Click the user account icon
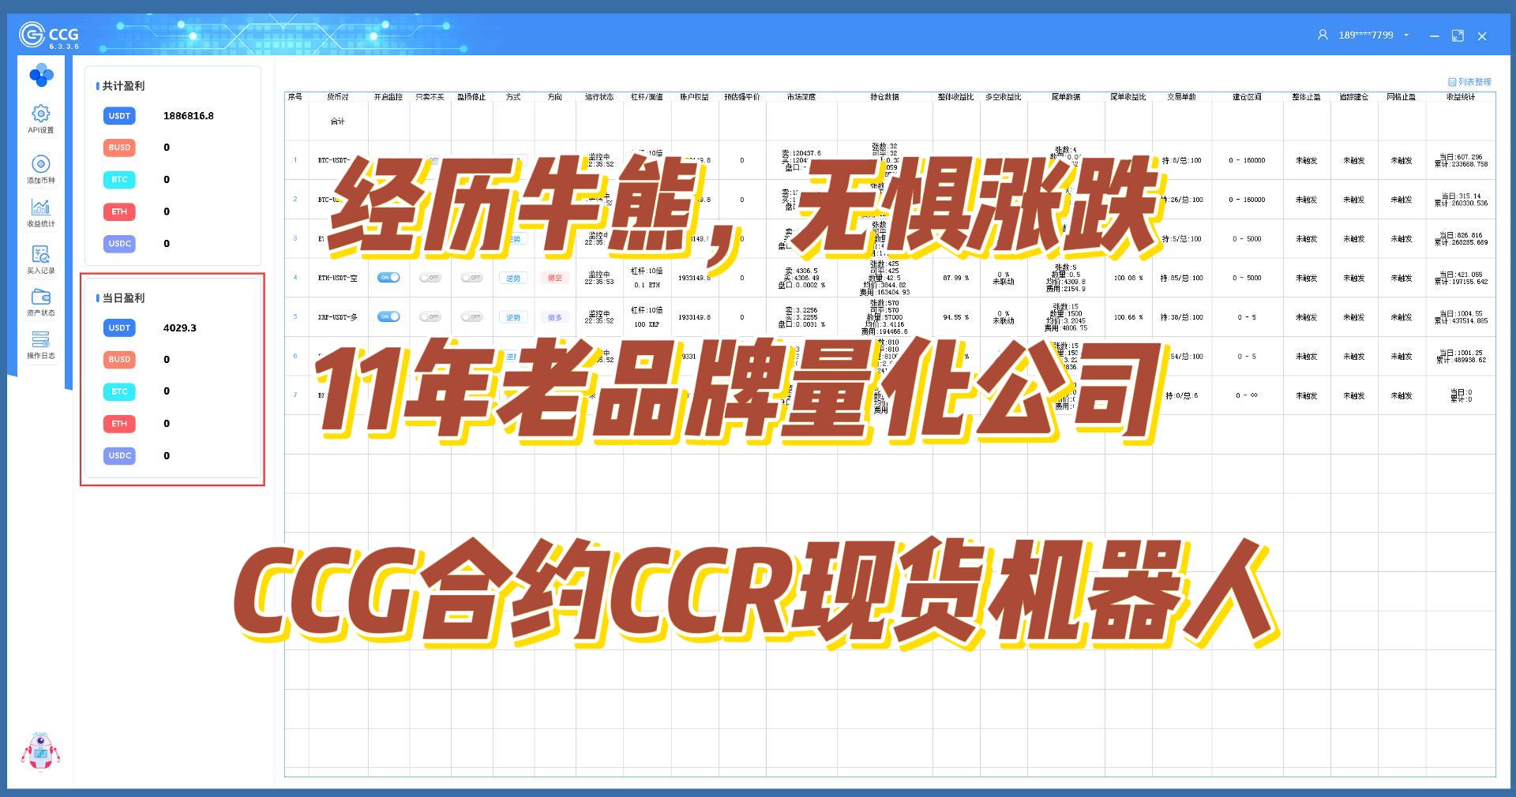1516x797 pixels. [1323, 36]
